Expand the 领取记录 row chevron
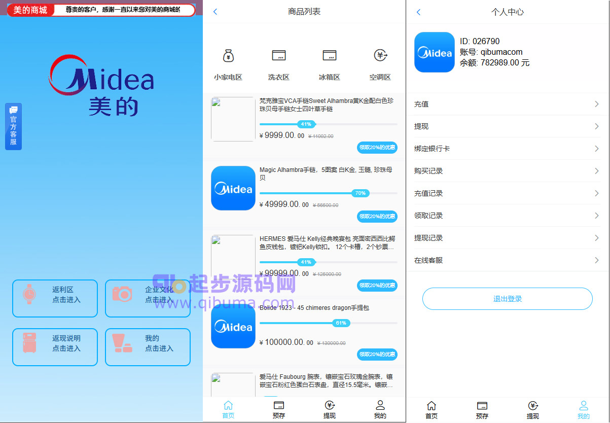This screenshot has height=423, width=610. [x=597, y=216]
